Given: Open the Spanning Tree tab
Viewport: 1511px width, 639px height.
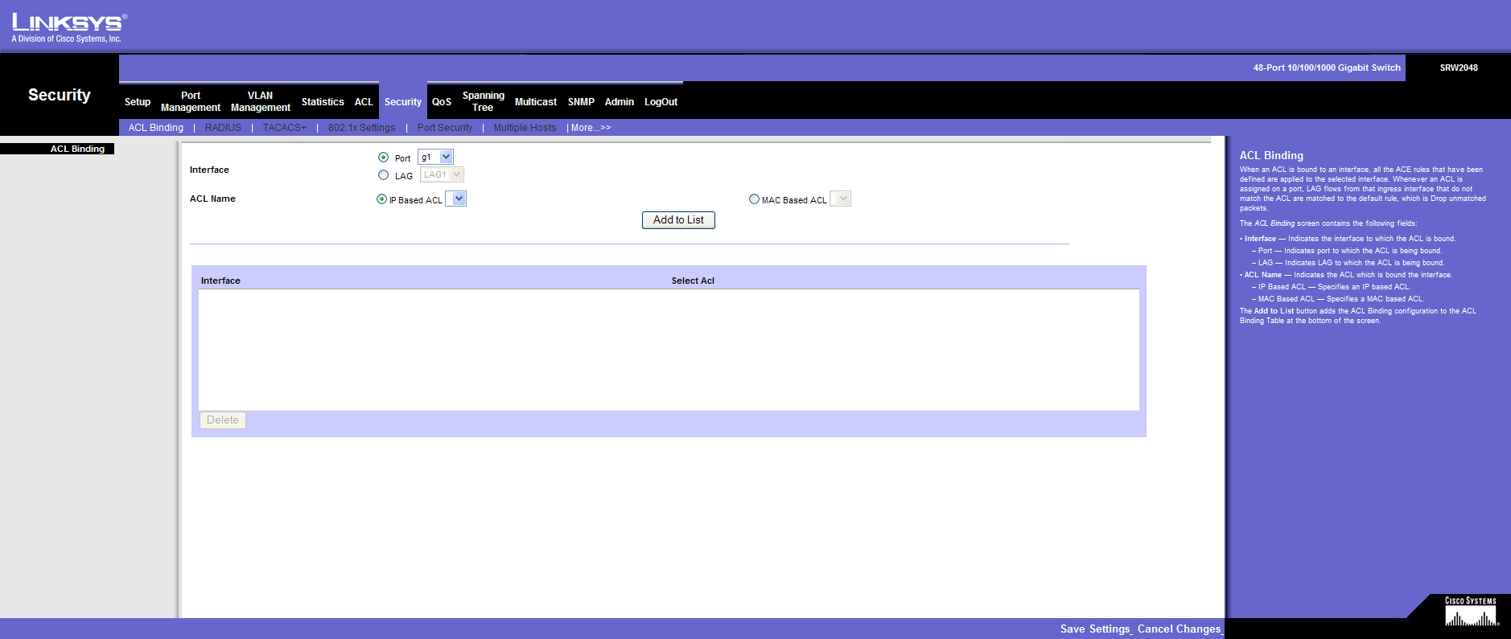Looking at the screenshot, I should (x=483, y=101).
